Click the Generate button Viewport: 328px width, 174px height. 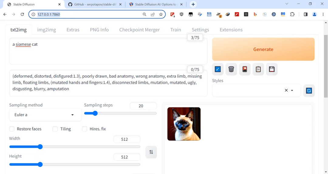click(x=263, y=49)
